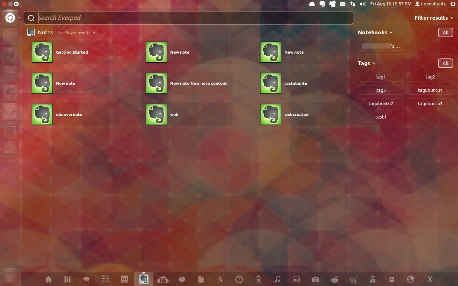Open the bars-style lens next to Home
Screen dimensions: 458x286
67,279
